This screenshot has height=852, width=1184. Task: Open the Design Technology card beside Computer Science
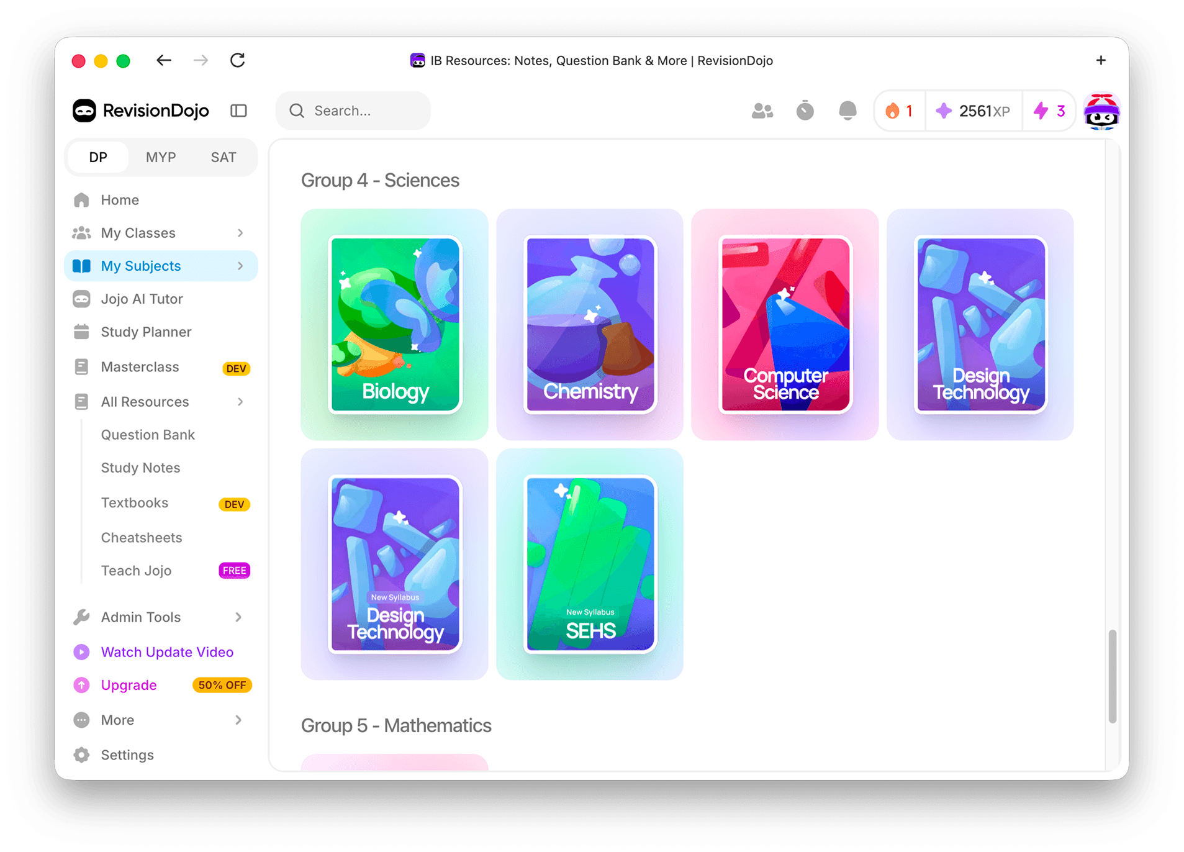pyautogui.click(x=980, y=324)
